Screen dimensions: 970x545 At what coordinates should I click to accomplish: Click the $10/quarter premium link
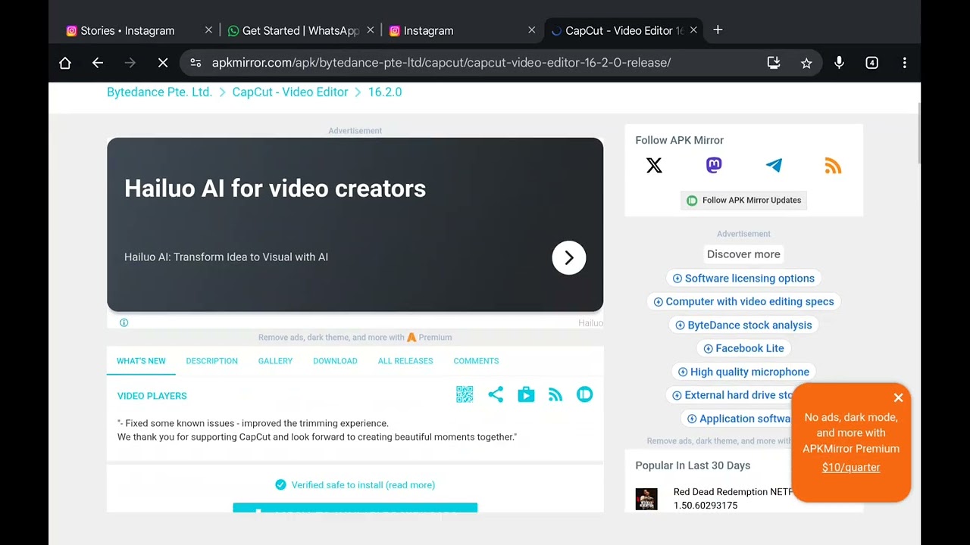point(851,467)
